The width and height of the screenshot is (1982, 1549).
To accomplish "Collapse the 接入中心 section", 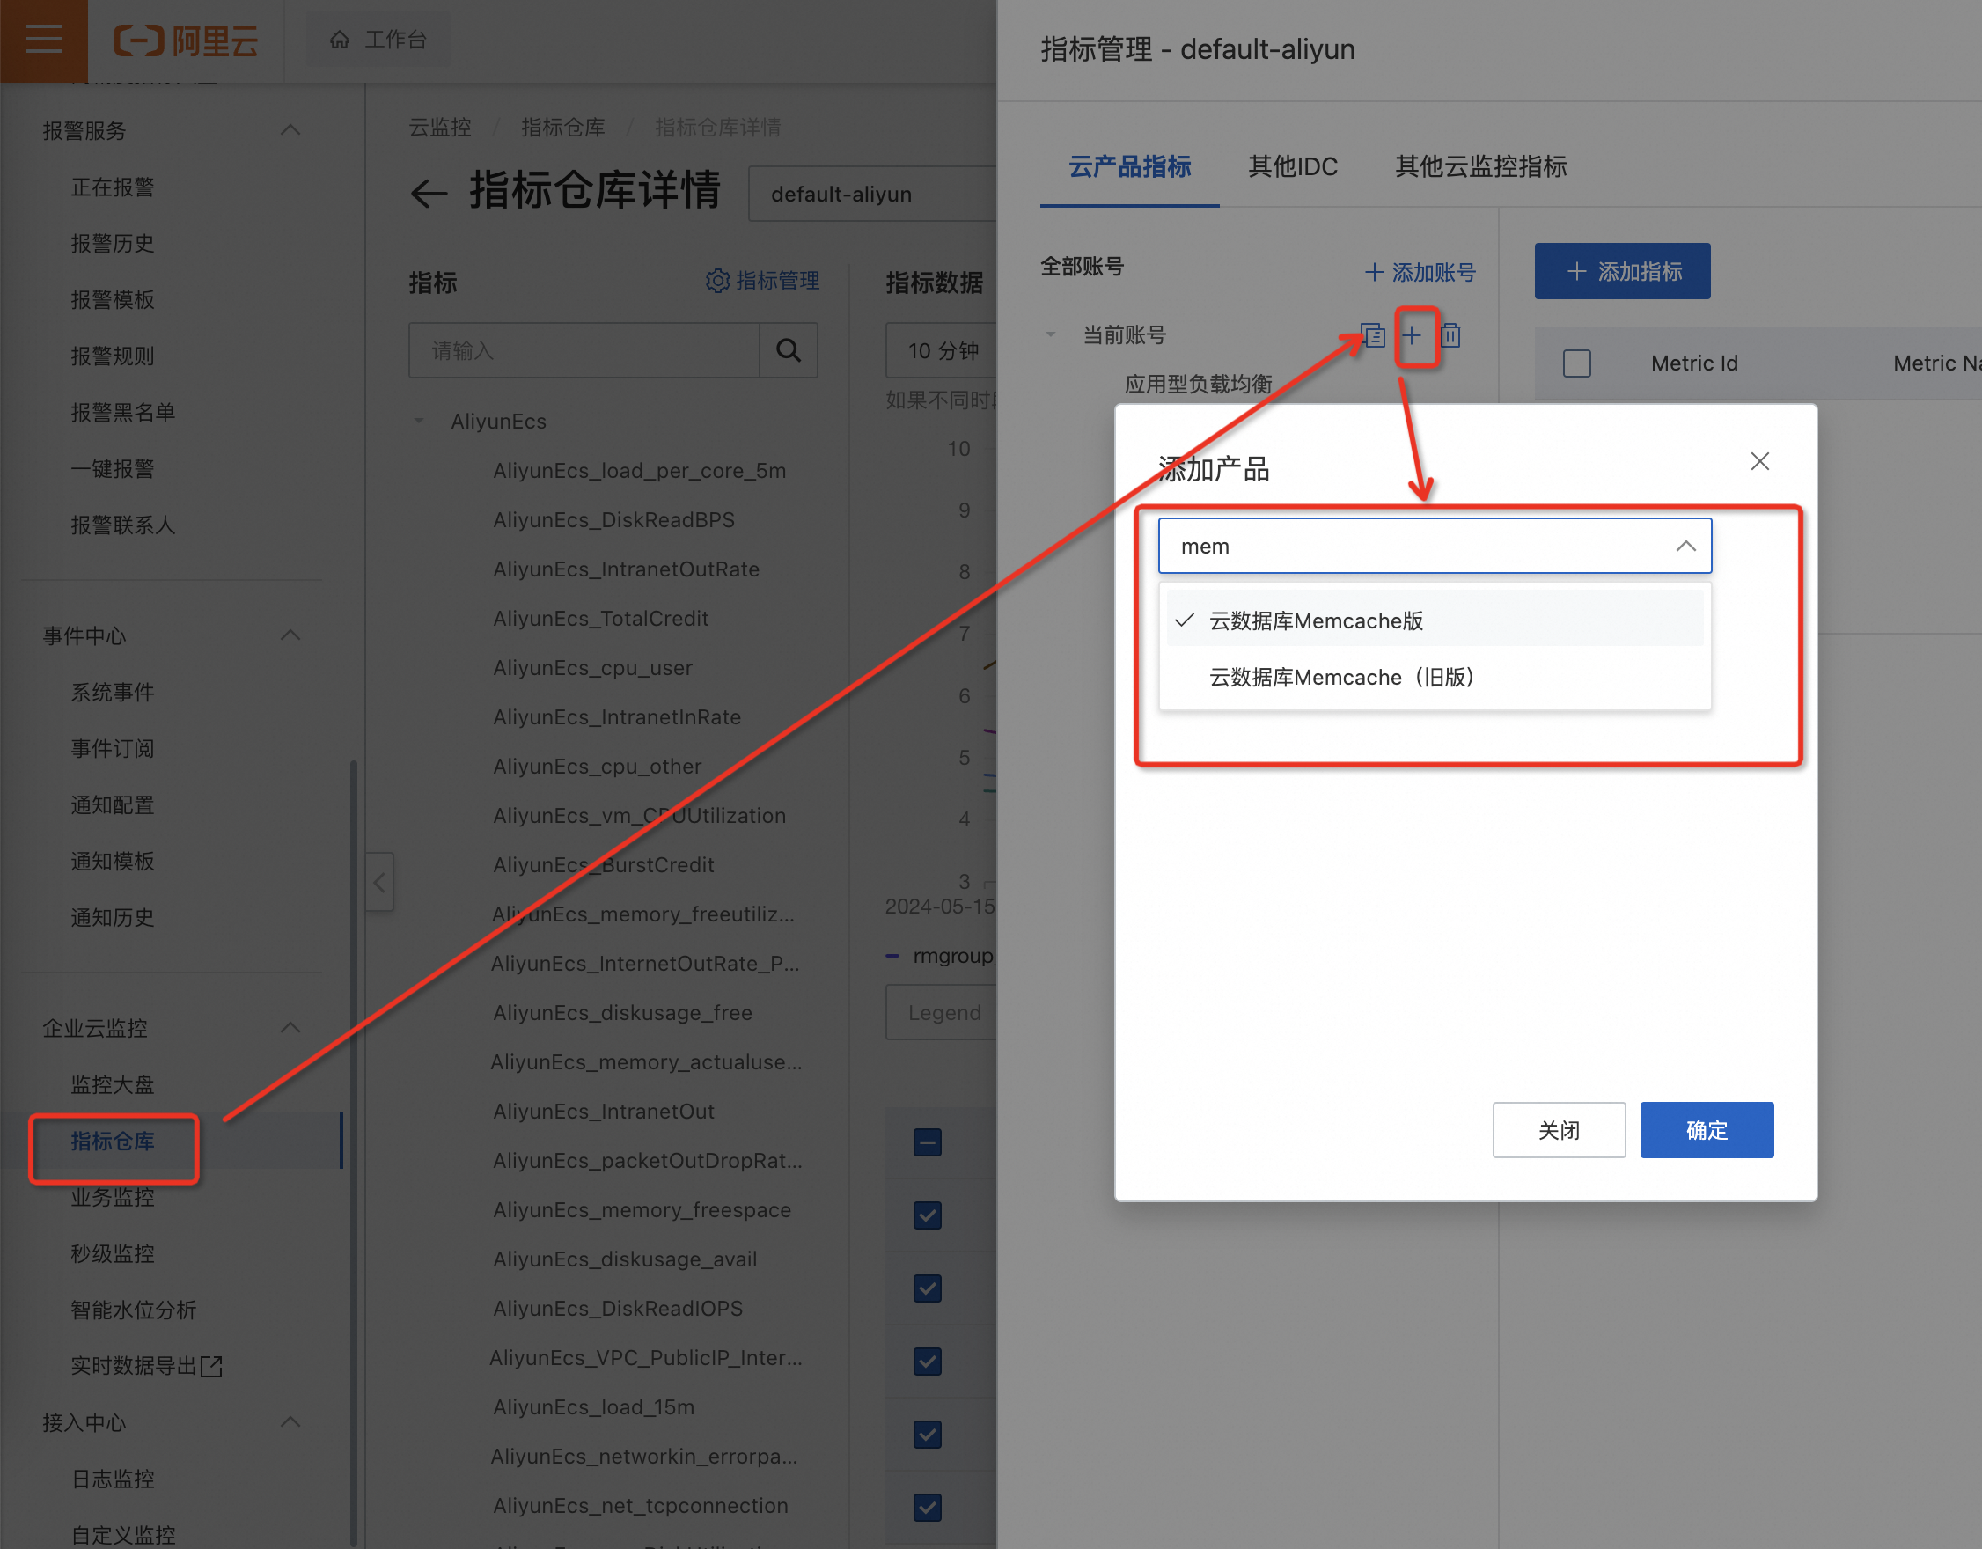I will click(290, 1421).
